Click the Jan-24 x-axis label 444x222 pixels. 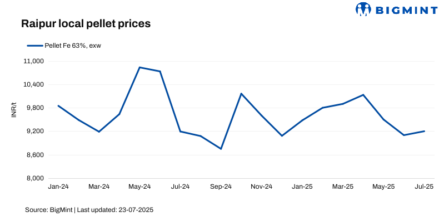pos(58,187)
